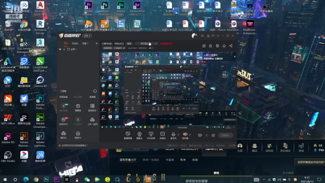Open the Cinema 4D desktop shortcut

tap(40, 82)
